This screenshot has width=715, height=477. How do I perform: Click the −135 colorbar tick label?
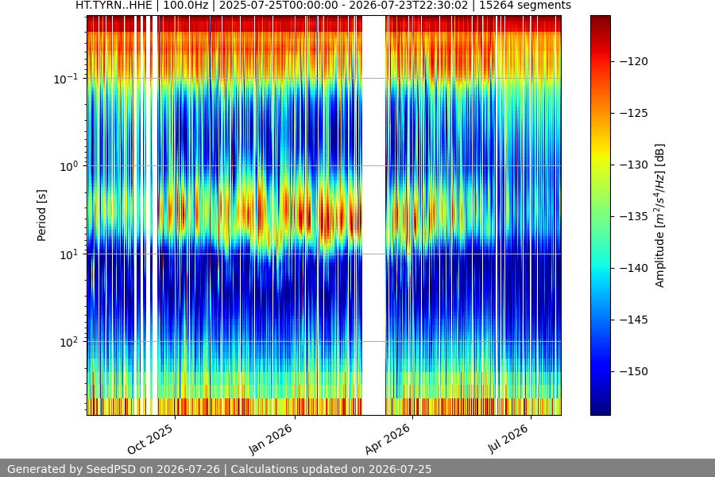pyautogui.click(x=634, y=216)
